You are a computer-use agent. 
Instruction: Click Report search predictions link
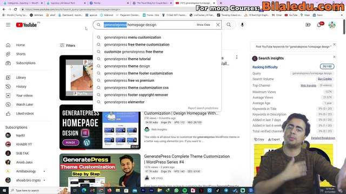[203, 108]
